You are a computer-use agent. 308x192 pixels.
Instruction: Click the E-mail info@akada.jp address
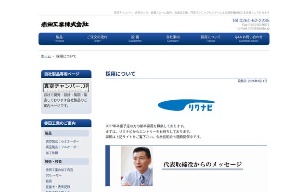(254, 28)
